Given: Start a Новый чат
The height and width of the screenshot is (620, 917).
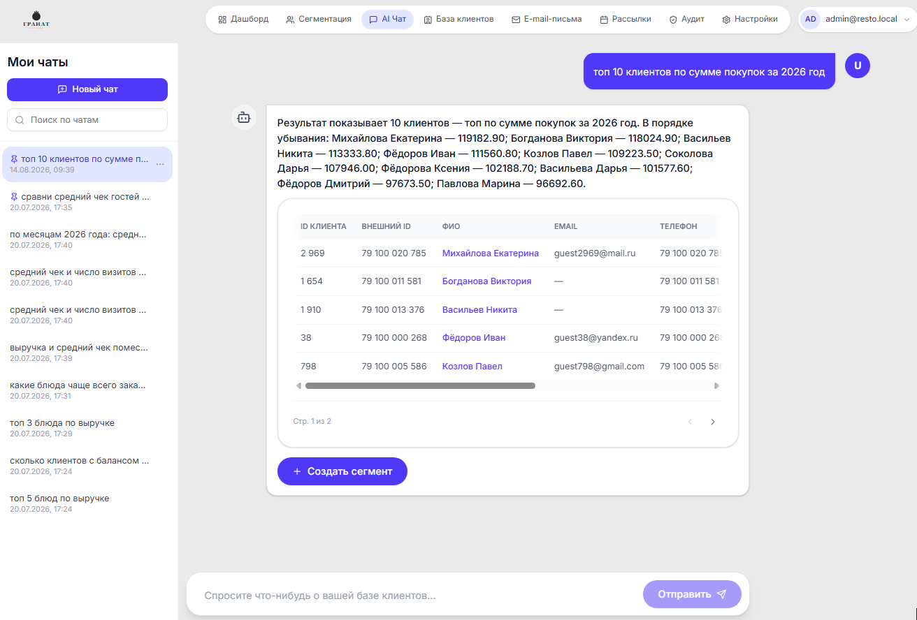Looking at the screenshot, I should 87,89.
